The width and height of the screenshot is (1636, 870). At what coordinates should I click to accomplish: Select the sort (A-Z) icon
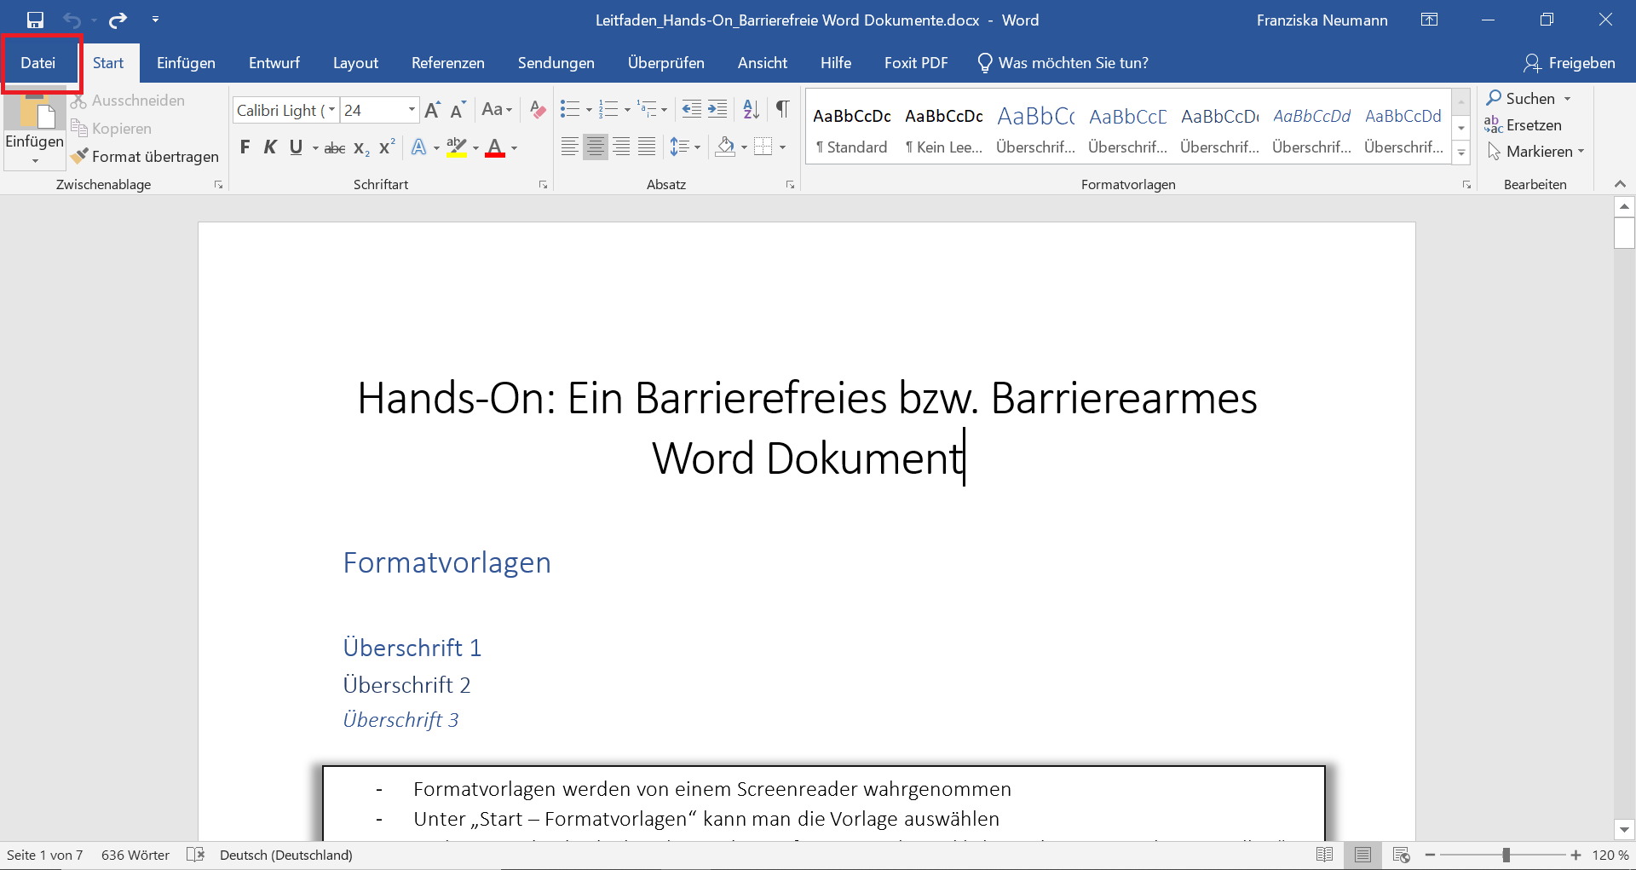click(750, 109)
